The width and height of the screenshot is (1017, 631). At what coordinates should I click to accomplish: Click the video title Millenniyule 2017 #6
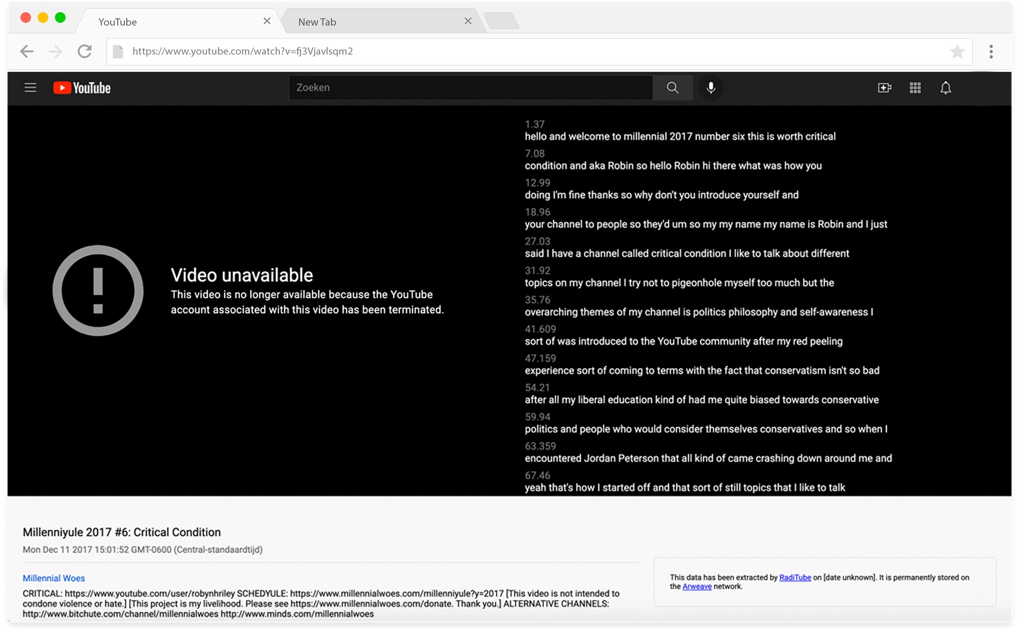click(x=122, y=532)
